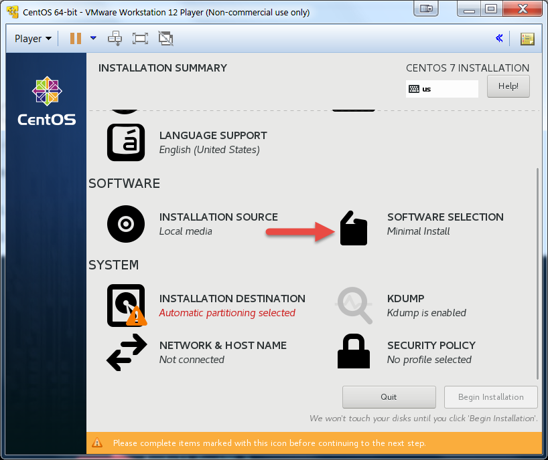Click Local media text
The image size is (548, 460).
(x=186, y=231)
